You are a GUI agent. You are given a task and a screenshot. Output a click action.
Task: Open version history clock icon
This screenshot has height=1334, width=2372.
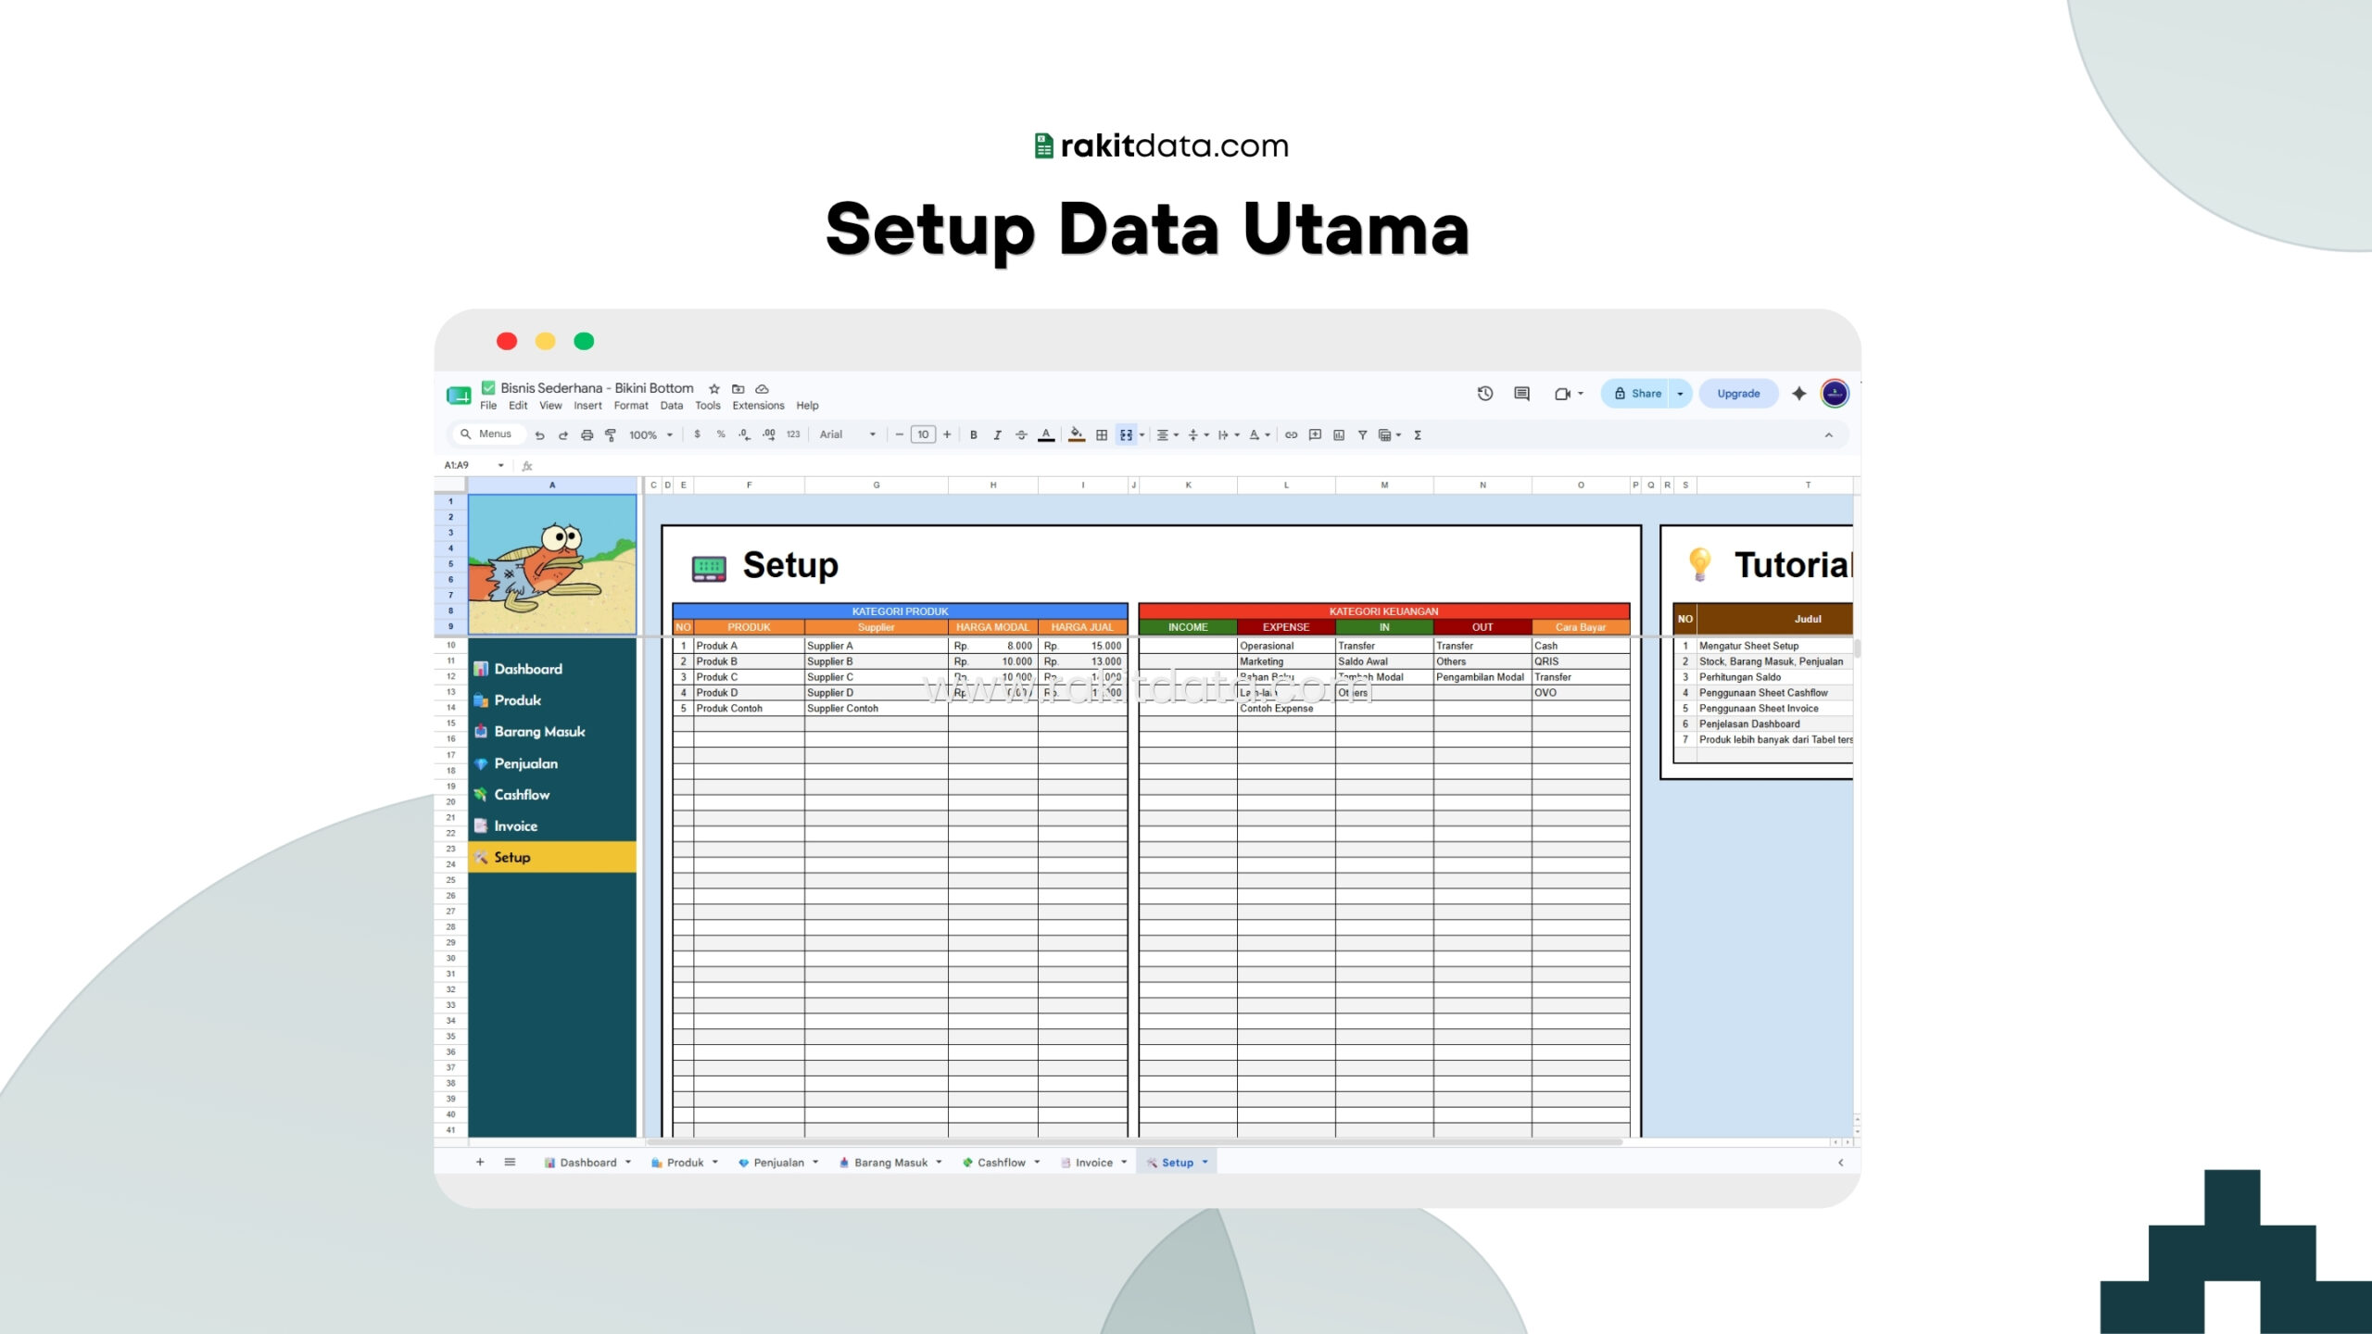coord(1485,394)
